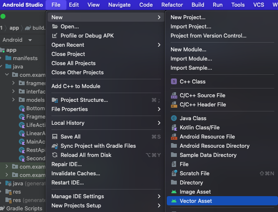This screenshot has height=212, width=278.
Task: Open the View menu
Action: [x=94, y=5]
